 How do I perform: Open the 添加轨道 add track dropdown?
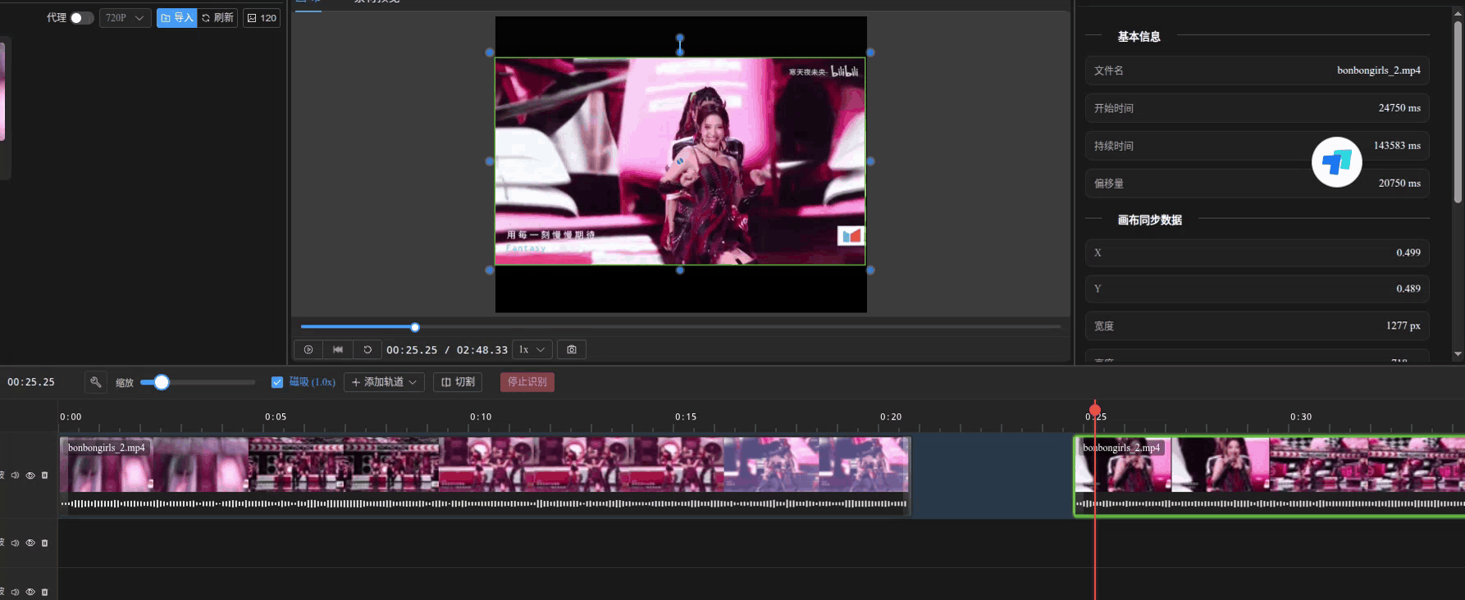(x=384, y=382)
